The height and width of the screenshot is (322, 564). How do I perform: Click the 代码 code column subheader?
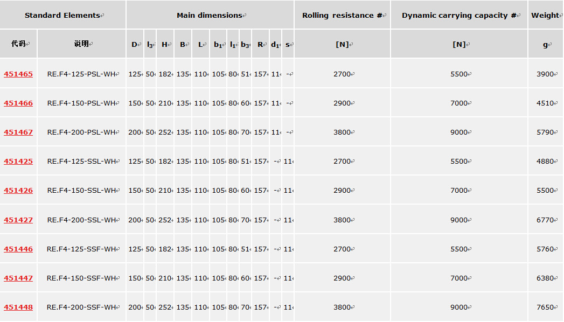[x=18, y=44]
